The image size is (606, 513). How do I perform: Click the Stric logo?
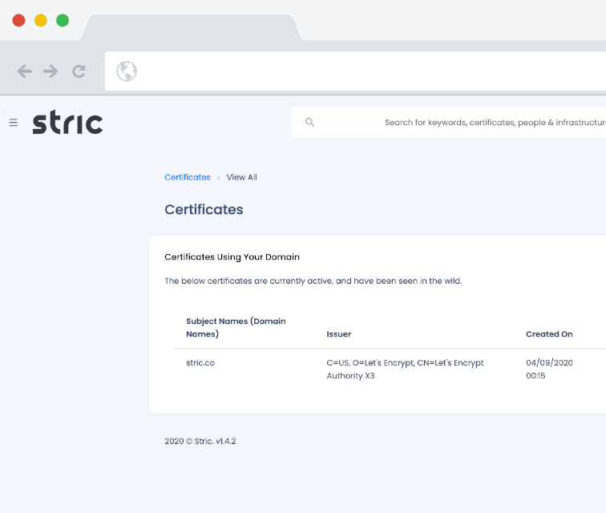tap(67, 123)
